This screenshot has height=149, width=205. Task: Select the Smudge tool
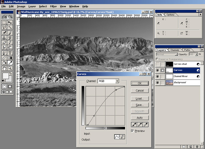4,47
